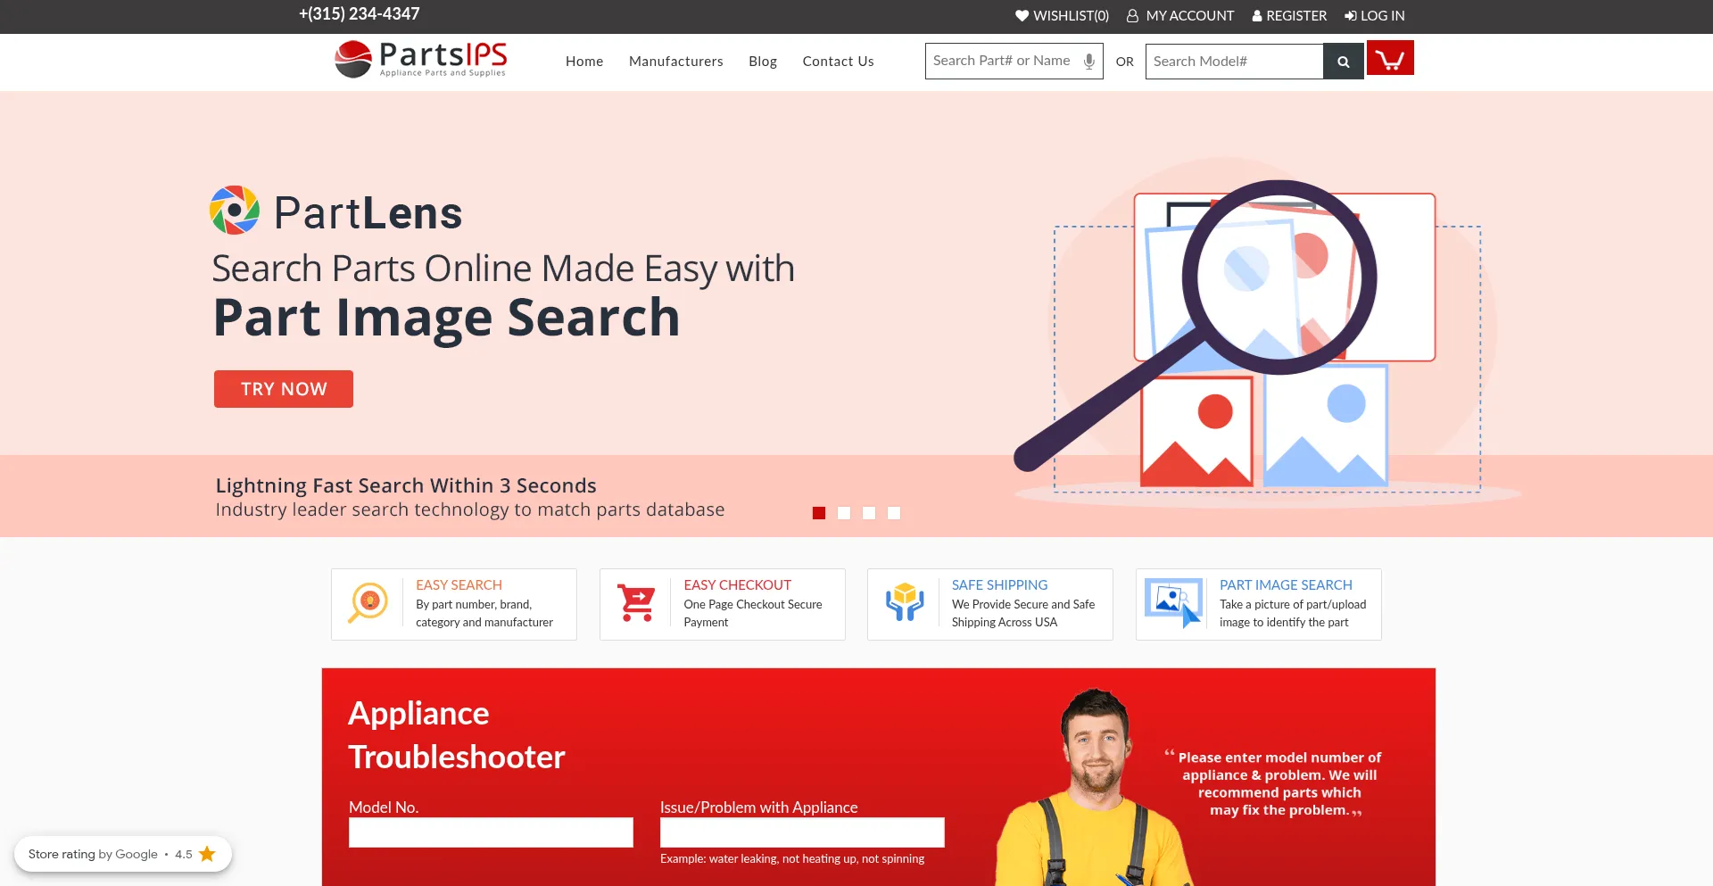Switch to the fourth carousel slide indicator
The height and width of the screenshot is (886, 1713).
click(894, 513)
